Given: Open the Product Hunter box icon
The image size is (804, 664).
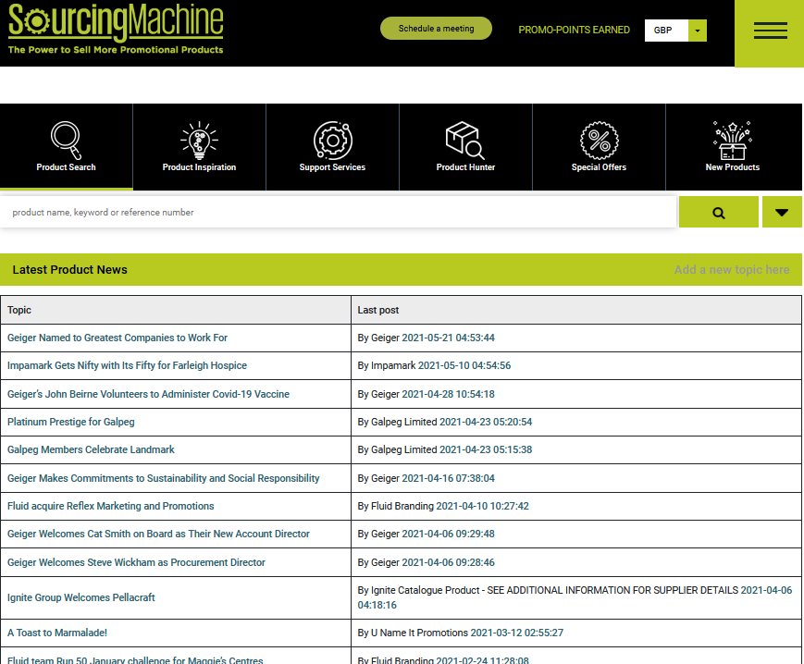Looking at the screenshot, I should (465, 141).
